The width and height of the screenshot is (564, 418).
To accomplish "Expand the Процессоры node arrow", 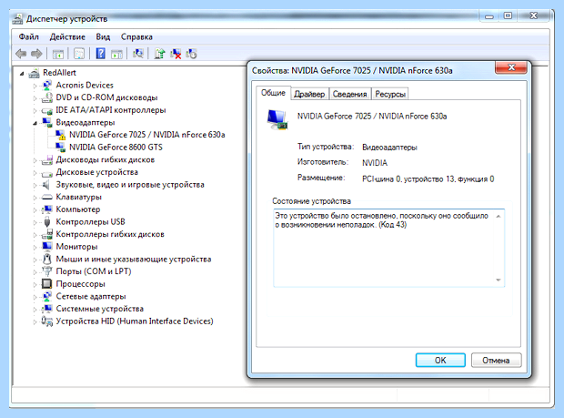I will pos(35,284).
